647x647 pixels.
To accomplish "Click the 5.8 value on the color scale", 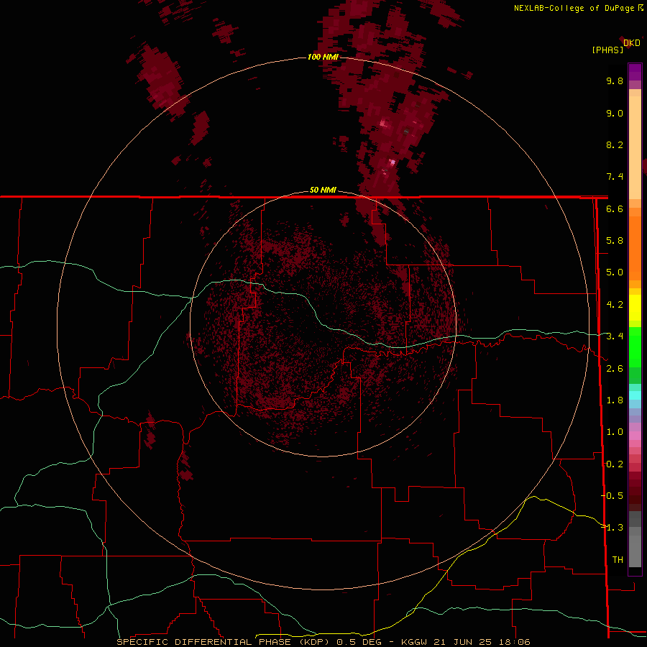I will click(x=615, y=241).
